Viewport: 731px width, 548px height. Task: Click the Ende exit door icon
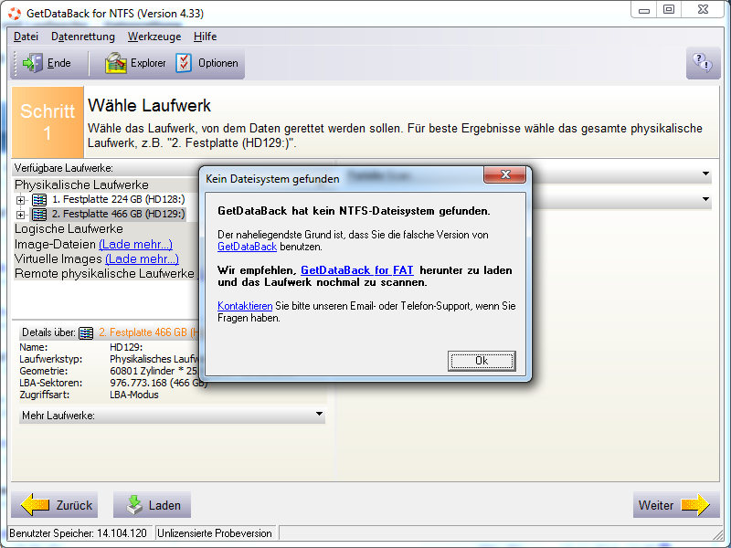pos(32,63)
